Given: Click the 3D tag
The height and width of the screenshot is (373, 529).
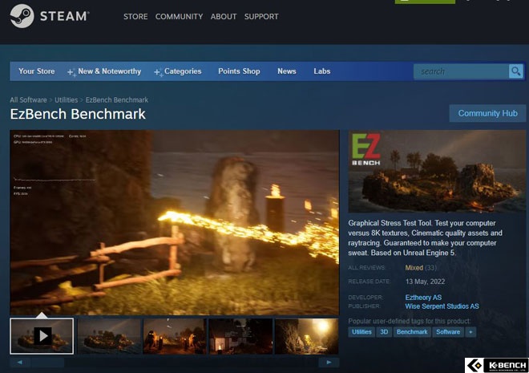Looking at the screenshot, I should (384, 332).
